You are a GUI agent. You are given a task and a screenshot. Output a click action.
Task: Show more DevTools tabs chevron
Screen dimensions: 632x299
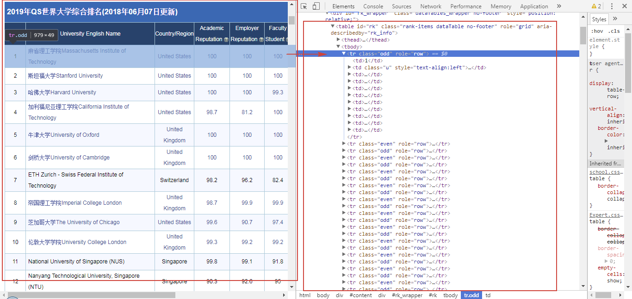559,6
